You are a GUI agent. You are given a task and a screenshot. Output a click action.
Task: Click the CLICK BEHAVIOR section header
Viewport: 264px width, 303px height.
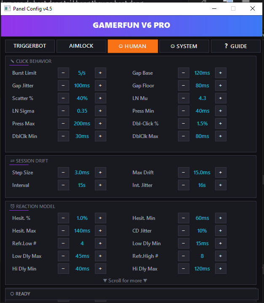point(31,61)
